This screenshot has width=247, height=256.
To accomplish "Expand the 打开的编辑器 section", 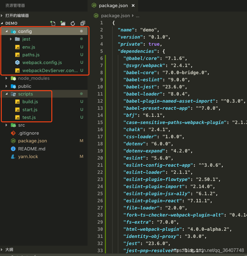I will pyautogui.click(x=2, y=15).
